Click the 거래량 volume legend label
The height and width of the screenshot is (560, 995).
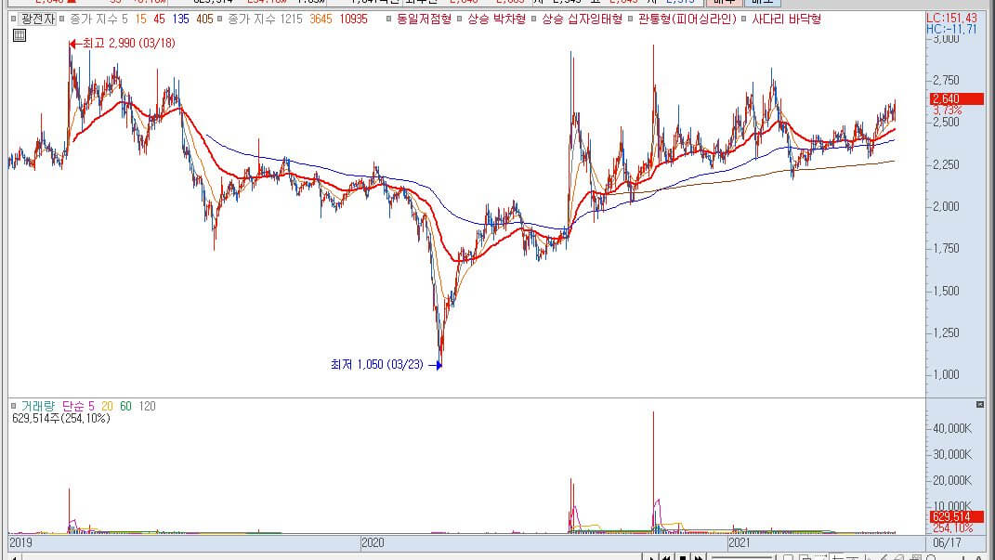point(38,406)
